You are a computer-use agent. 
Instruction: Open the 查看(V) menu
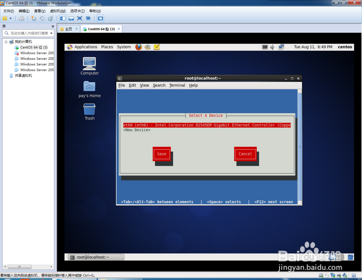(40, 11)
